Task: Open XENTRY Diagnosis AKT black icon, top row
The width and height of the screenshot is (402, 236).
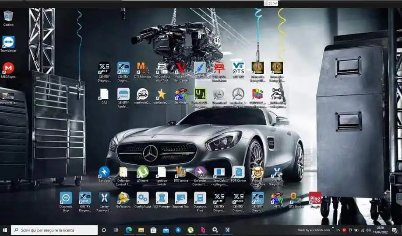Action: 104,72
